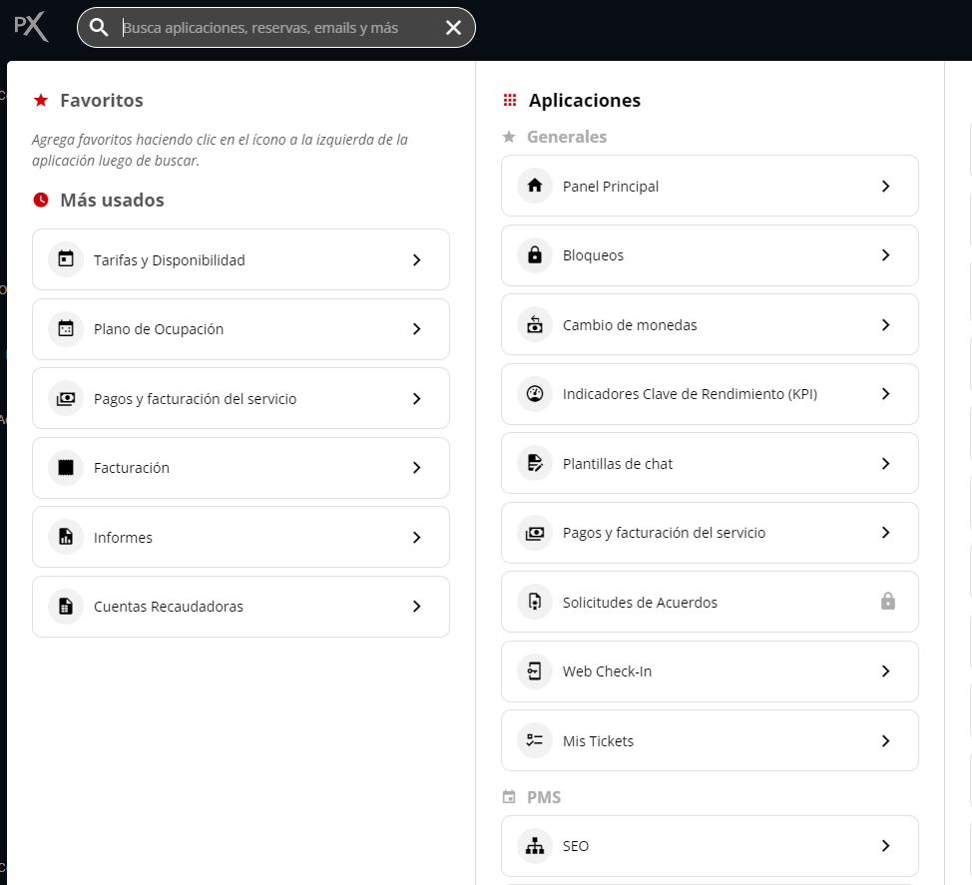Expand Web Check-In using the chevron arrow
Viewport: 972px width, 885px height.
pyautogui.click(x=885, y=671)
